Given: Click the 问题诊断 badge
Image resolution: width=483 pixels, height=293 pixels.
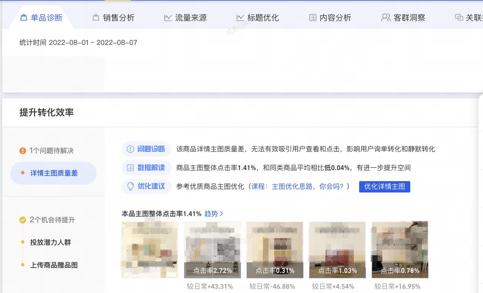Looking at the screenshot, I should coord(147,149).
